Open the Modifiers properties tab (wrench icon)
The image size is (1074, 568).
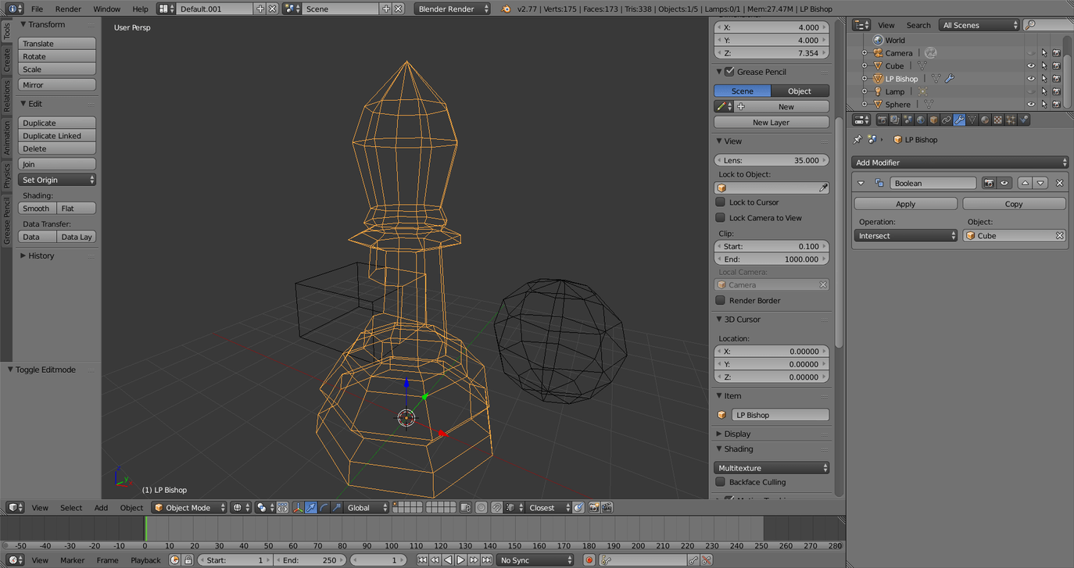point(959,120)
